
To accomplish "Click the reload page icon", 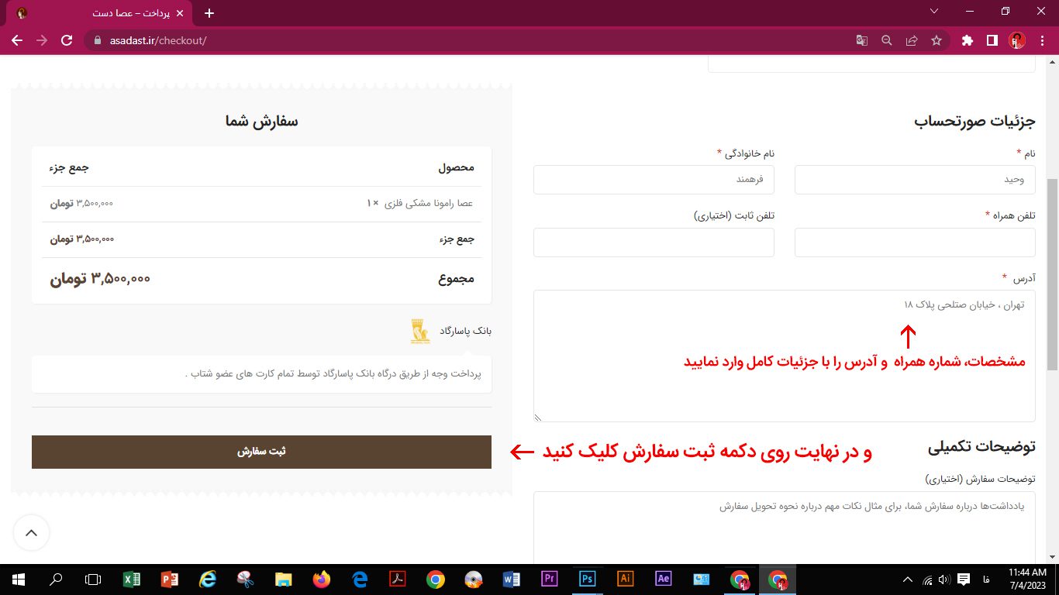I will (67, 40).
